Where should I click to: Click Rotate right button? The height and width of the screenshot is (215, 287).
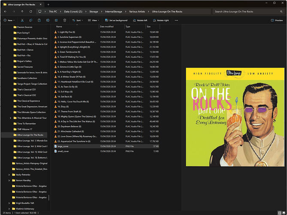(x=161, y=20)
